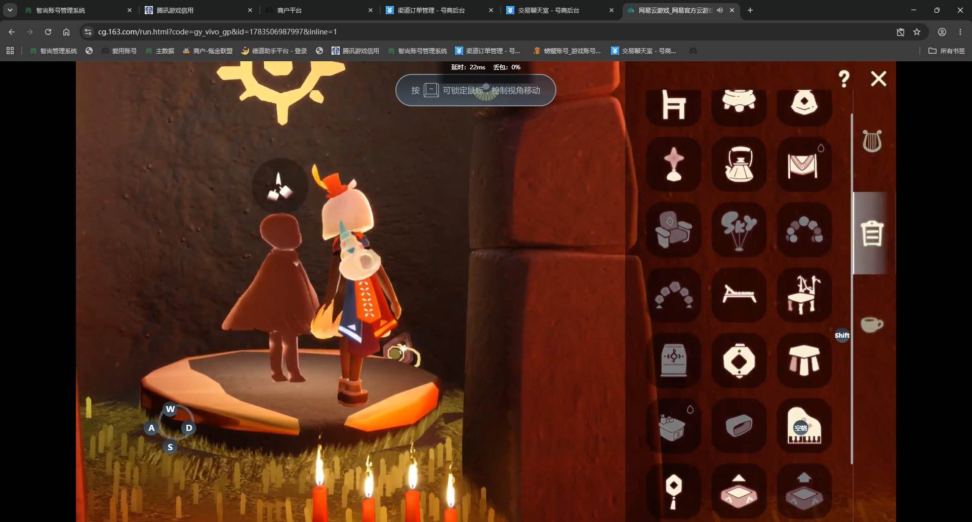Click the browser address bar URL
This screenshot has height=522, width=972.
click(x=217, y=32)
